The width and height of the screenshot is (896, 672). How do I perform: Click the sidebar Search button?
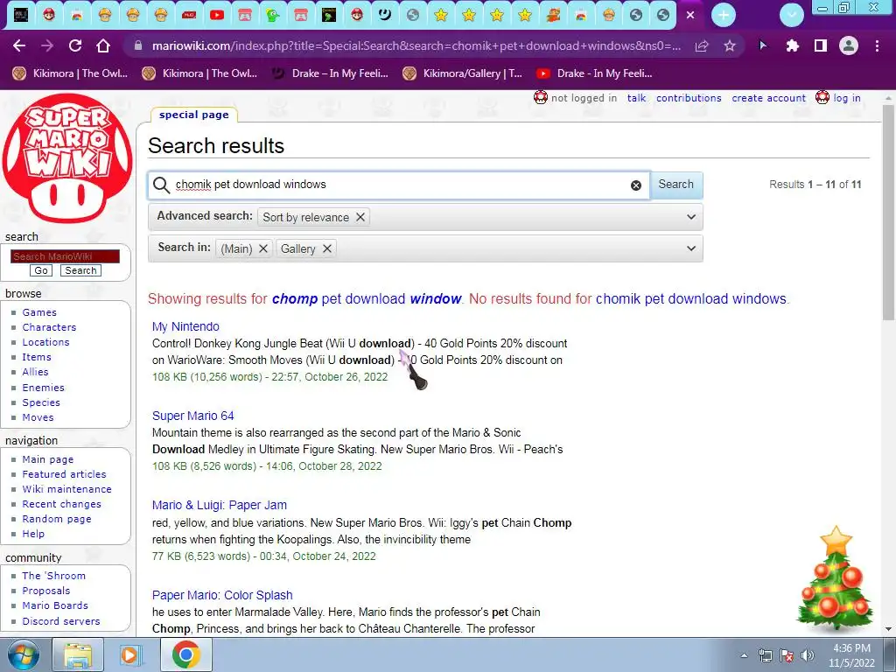[x=80, y=271]
